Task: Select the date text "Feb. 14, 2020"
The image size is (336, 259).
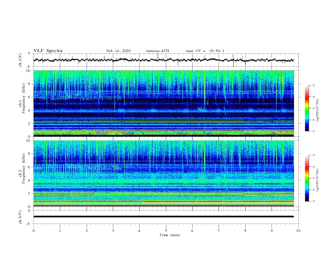Action: pyautogui.click(x=118, y=51)
